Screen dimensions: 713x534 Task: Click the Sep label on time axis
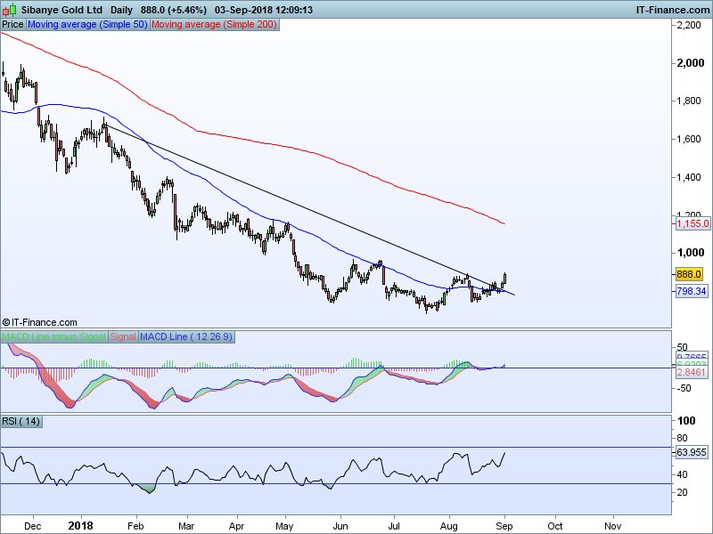(504, 526)
